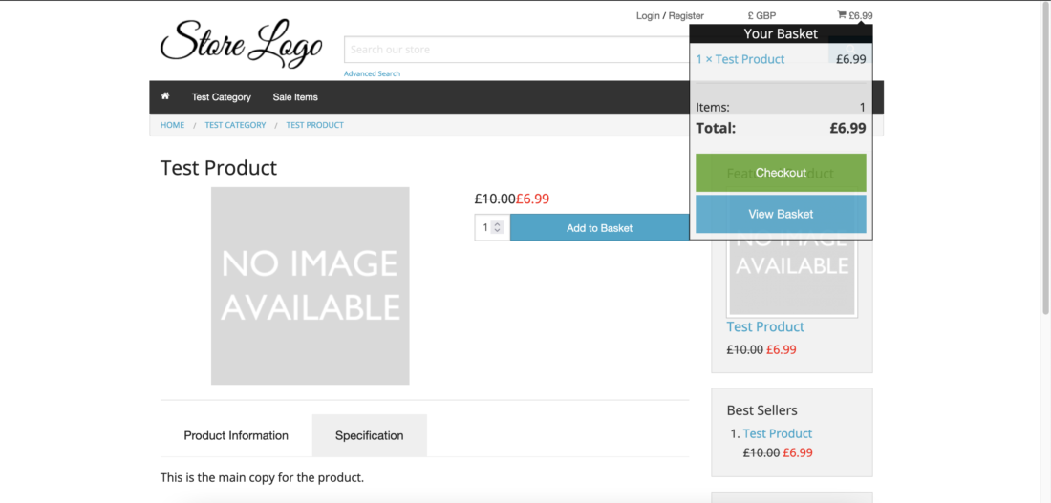Click the Login link
The width and height of the screenshot is (1051, 503).
(648, 15)
